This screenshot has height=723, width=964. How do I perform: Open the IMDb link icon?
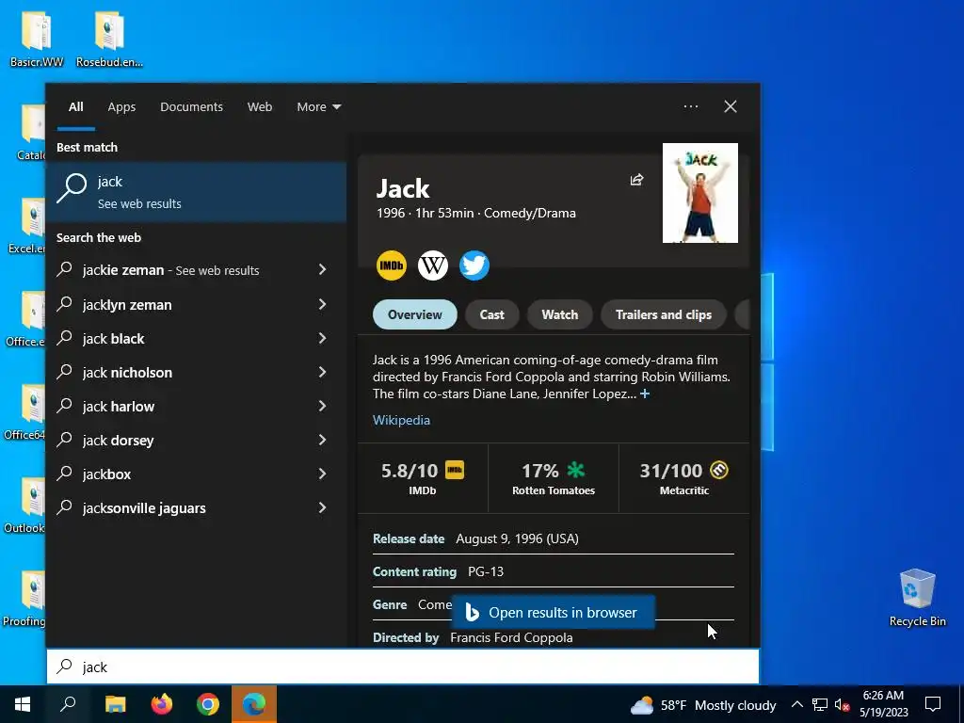click(x=392, y=265)
